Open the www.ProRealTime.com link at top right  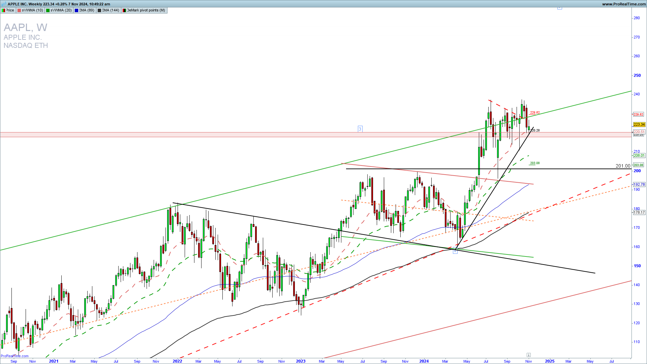(624, 4)
